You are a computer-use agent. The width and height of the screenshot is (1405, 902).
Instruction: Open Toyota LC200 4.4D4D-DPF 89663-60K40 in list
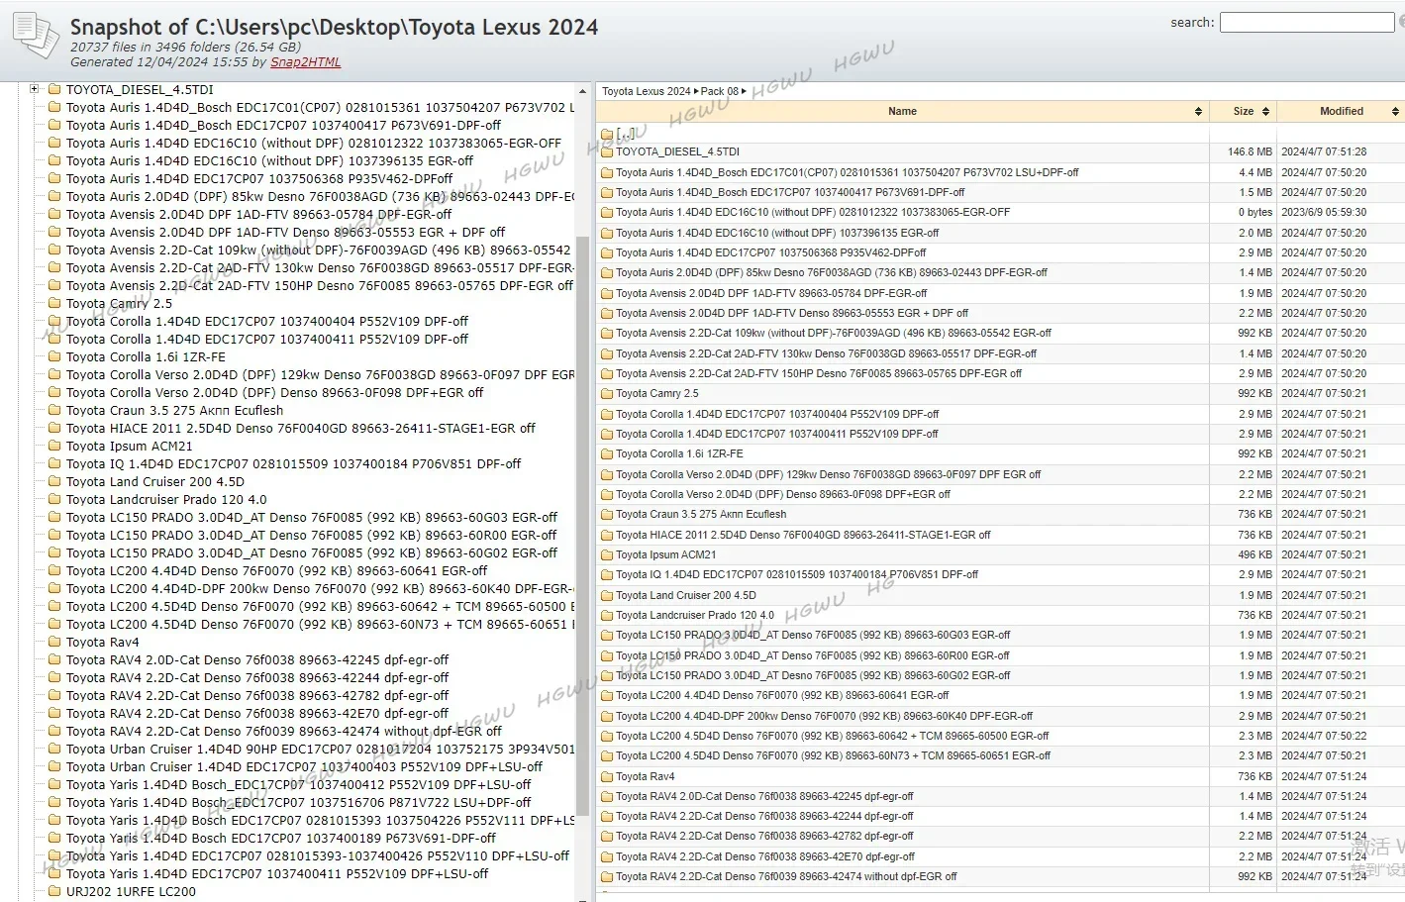824,716
